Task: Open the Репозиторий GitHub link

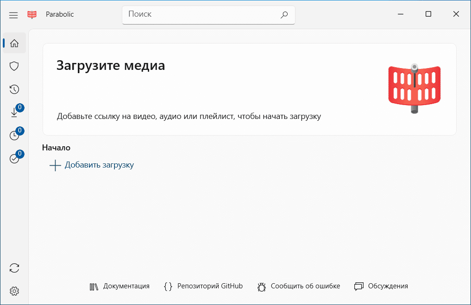Action: (203, 286)
